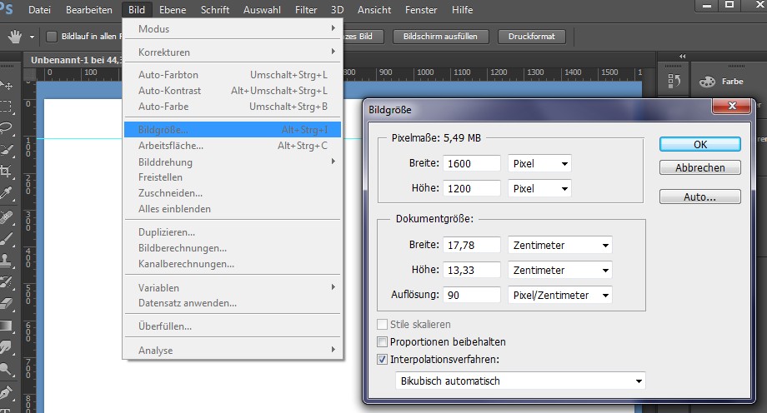This screenshot has width=767, height=413.
Task: Confirm the Bildgröße dialog with OK
Action: [x=700, y=144]
